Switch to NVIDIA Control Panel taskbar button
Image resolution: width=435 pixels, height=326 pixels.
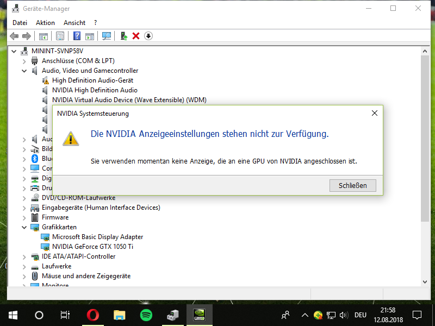point(200,315)
